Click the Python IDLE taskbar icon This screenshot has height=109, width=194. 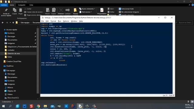[x=80, y=106]
